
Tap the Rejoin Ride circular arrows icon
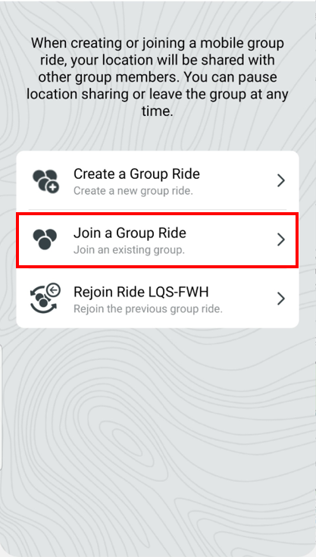[x=45, y=299]
